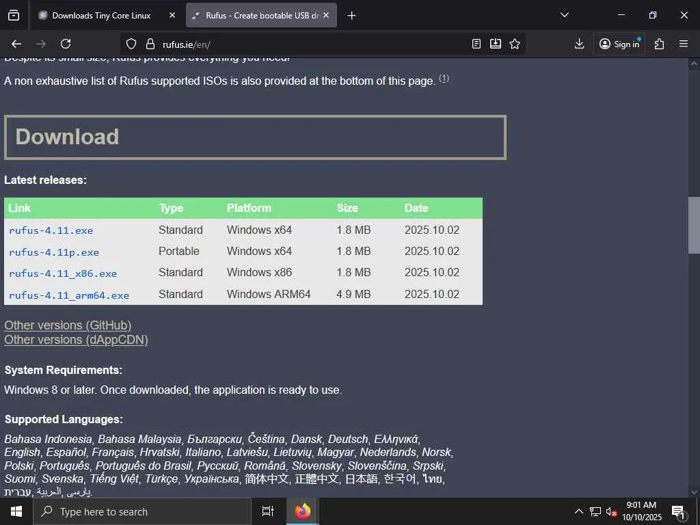This screenshot has height=525, width=700.
Task: Open the Downloads panel arrow
Action: [x=579, y=44]
